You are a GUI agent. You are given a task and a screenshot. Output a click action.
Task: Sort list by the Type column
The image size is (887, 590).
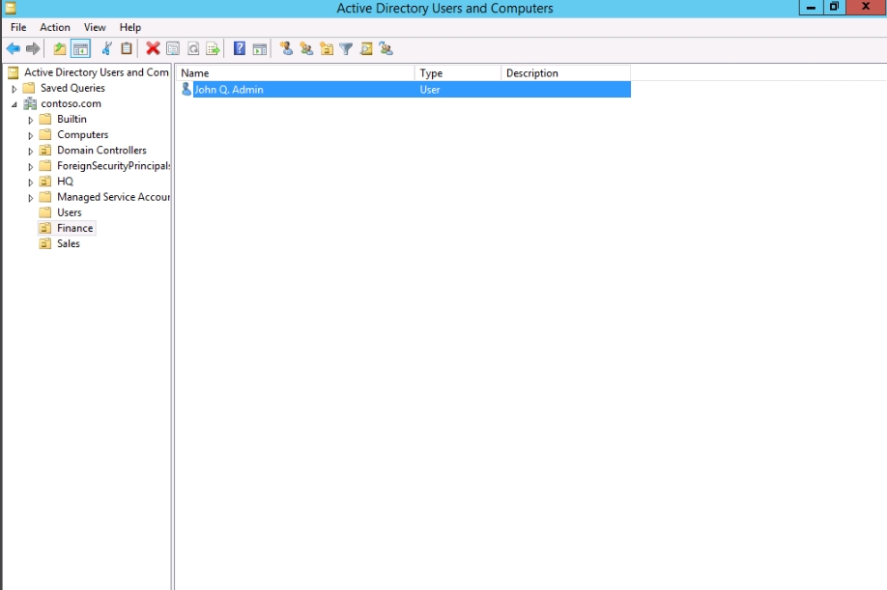pos(458,72)
